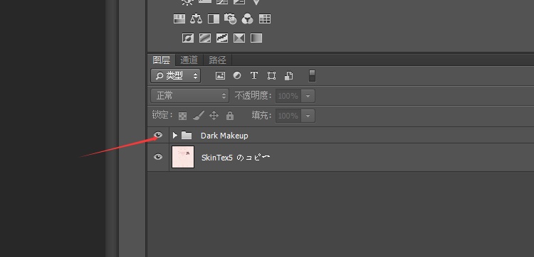Toggle the layer filtering switch

312,76
